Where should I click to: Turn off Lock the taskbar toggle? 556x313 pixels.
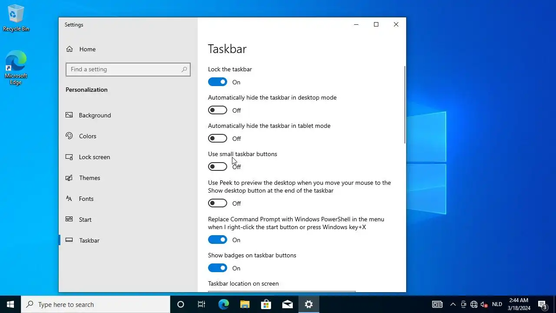pos(218,82)
